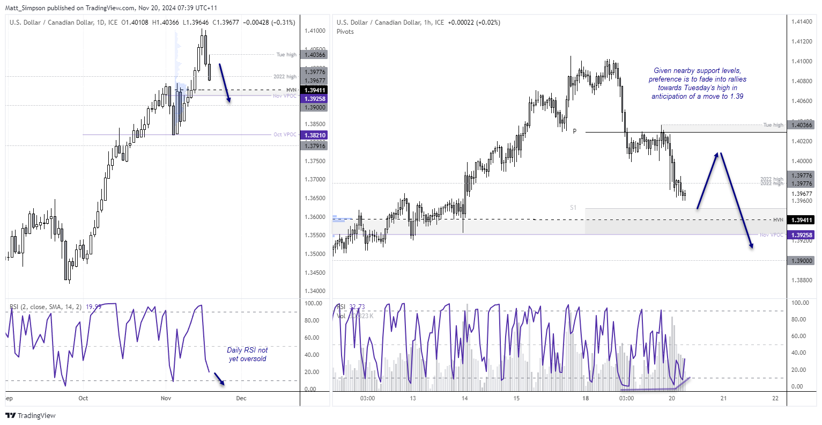This screenshot has width=822, height=425.
Task: Click the black 1.39411 HVN tag on daily chart
Action: (314, 90)
